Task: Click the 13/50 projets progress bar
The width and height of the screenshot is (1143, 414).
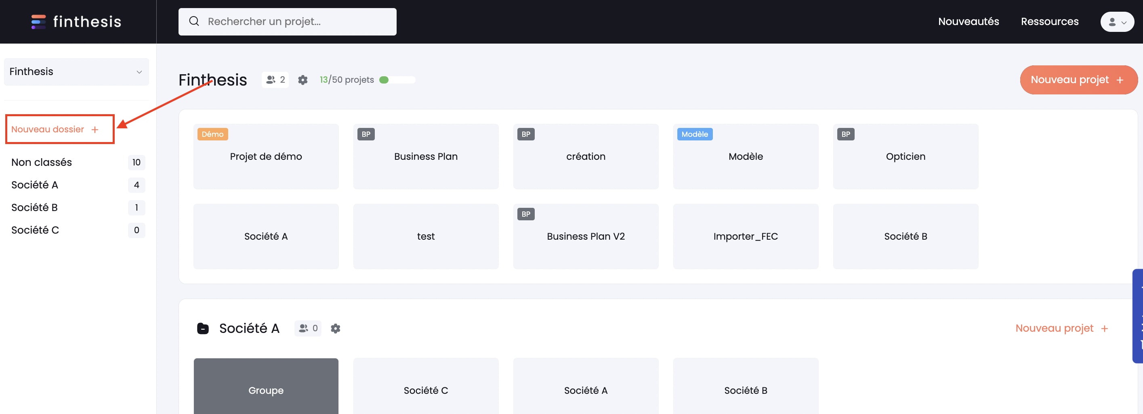Action: click(397, 80)
